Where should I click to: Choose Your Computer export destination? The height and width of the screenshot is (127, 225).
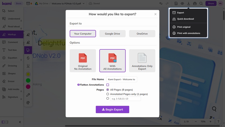point(83,34)
